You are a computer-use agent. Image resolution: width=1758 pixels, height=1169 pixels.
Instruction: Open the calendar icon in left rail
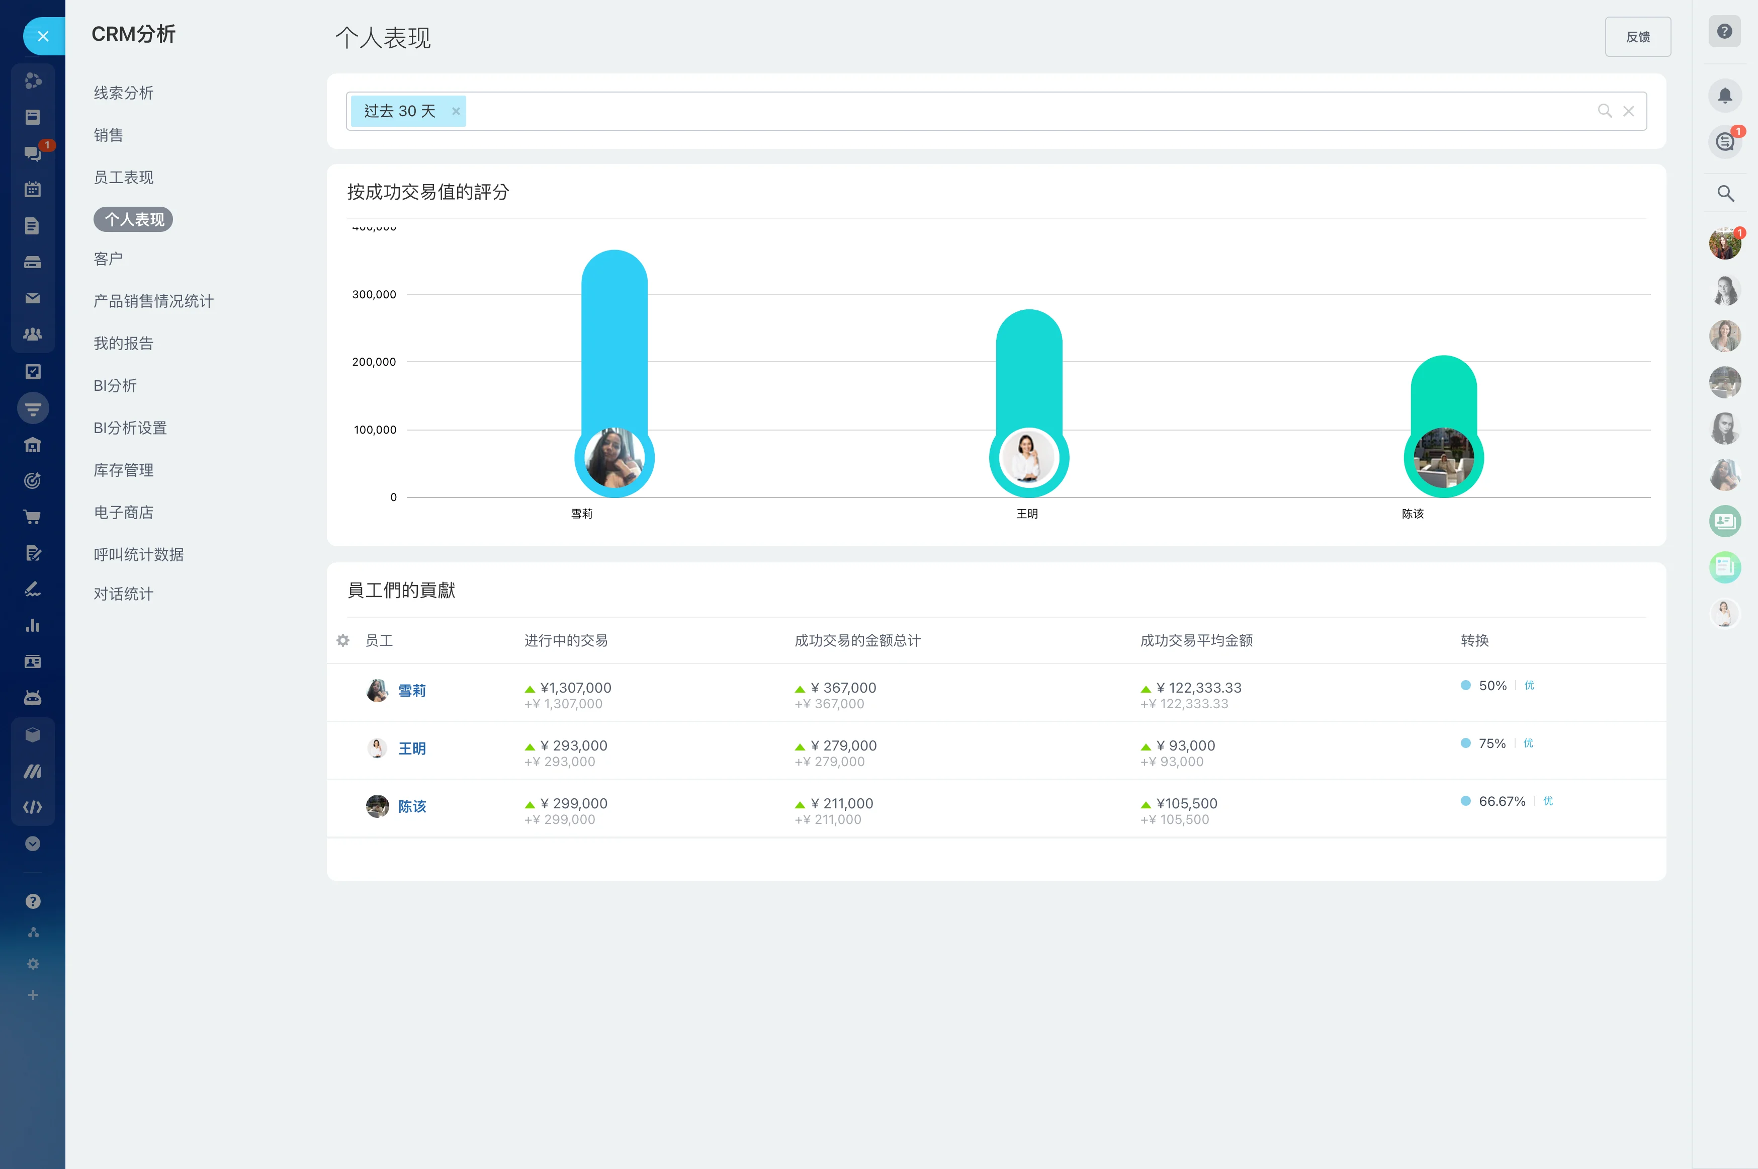pos(32,189)
